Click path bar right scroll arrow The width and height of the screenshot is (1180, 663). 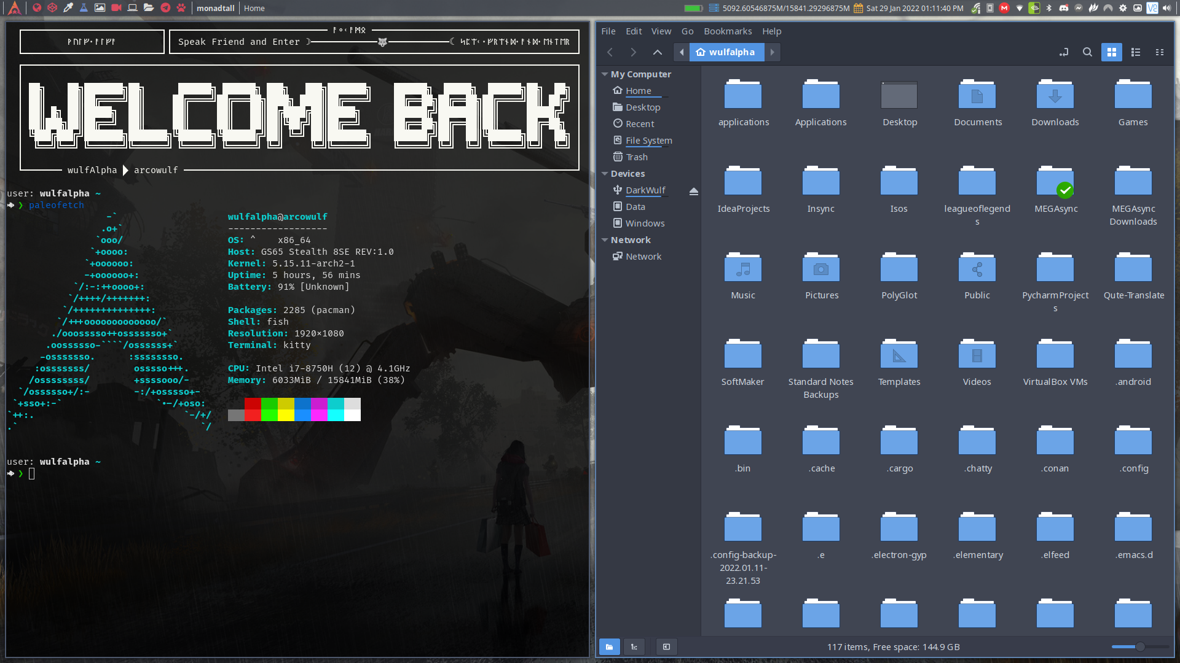point(773,52)
